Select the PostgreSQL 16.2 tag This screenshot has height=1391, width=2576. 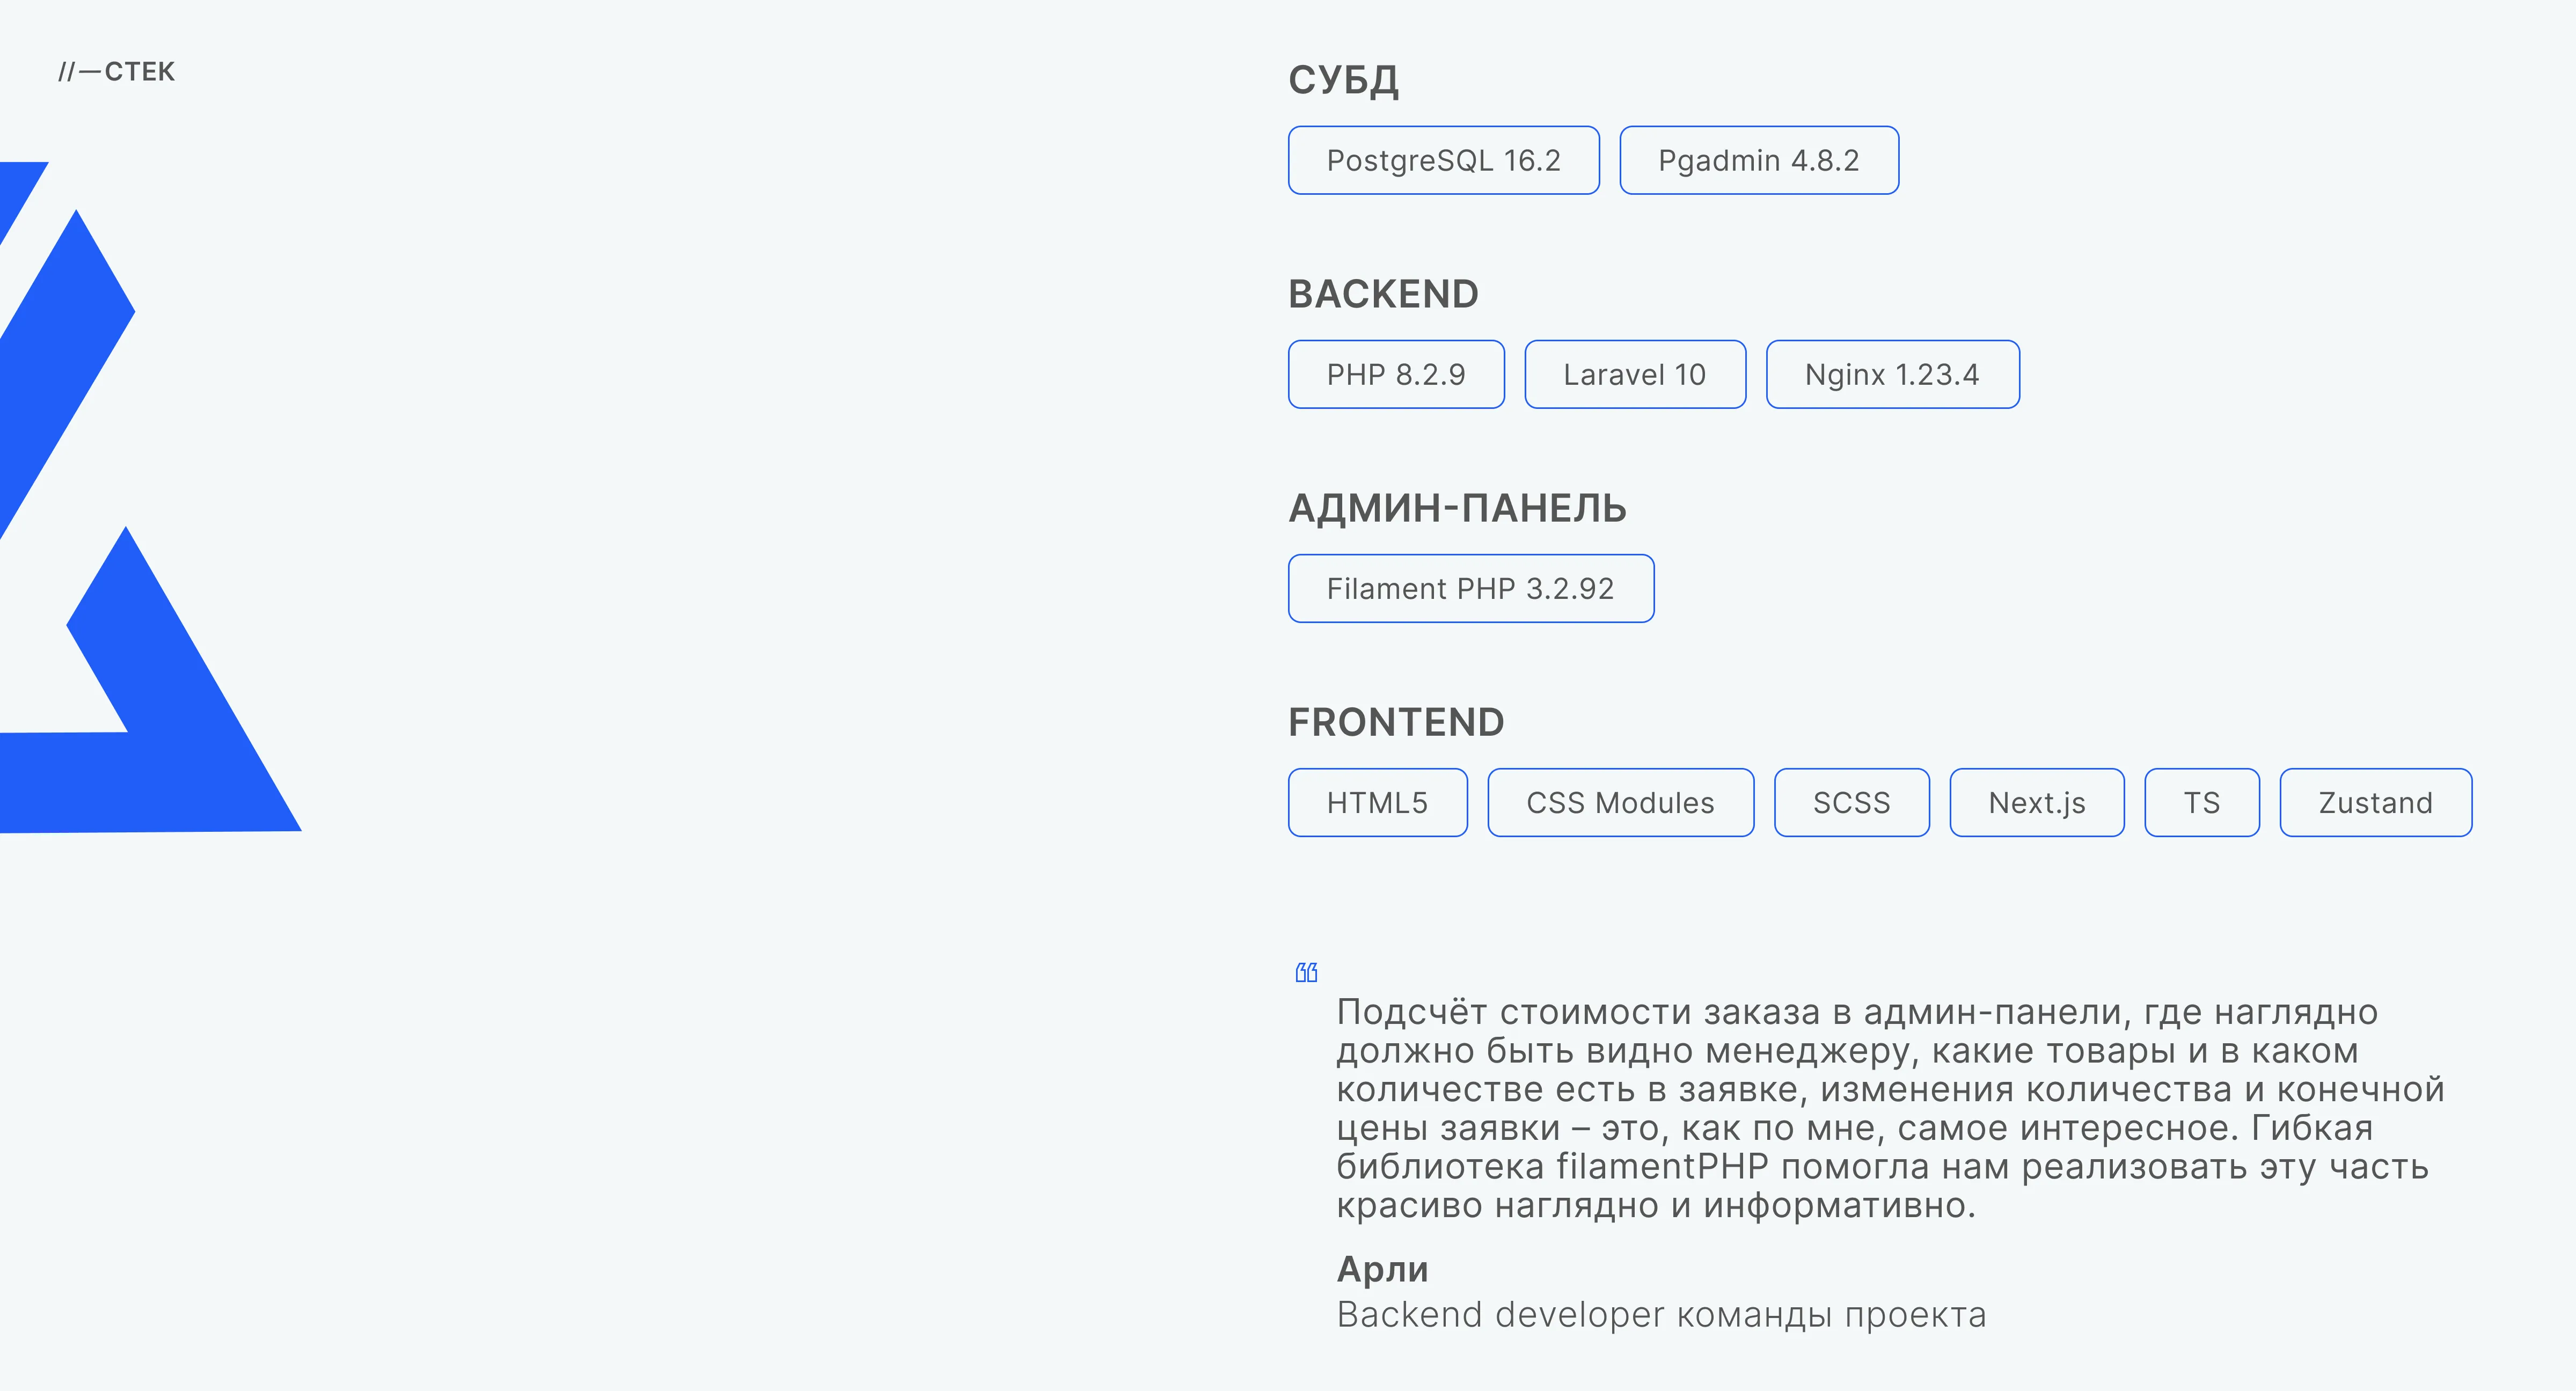(x=1443, y=160)
